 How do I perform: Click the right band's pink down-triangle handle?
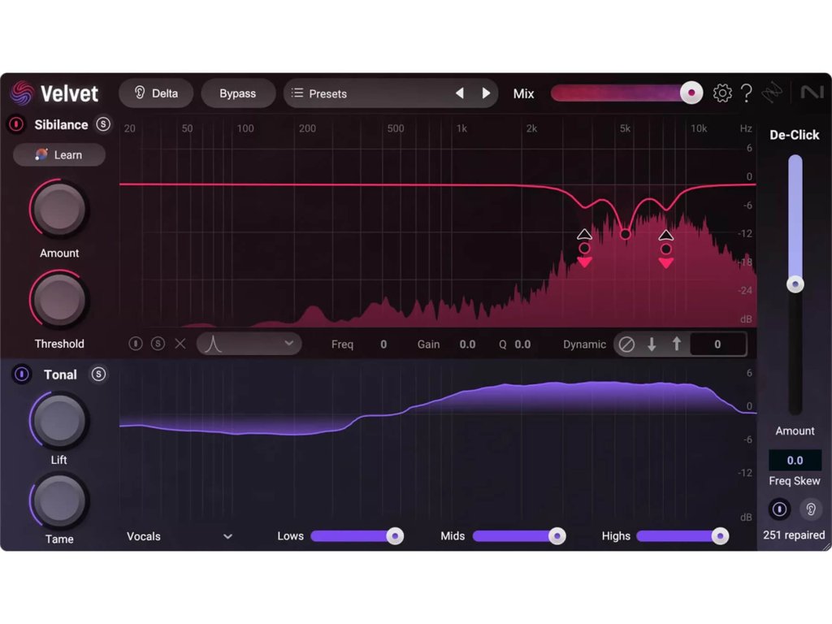click(x=666, y=262)
